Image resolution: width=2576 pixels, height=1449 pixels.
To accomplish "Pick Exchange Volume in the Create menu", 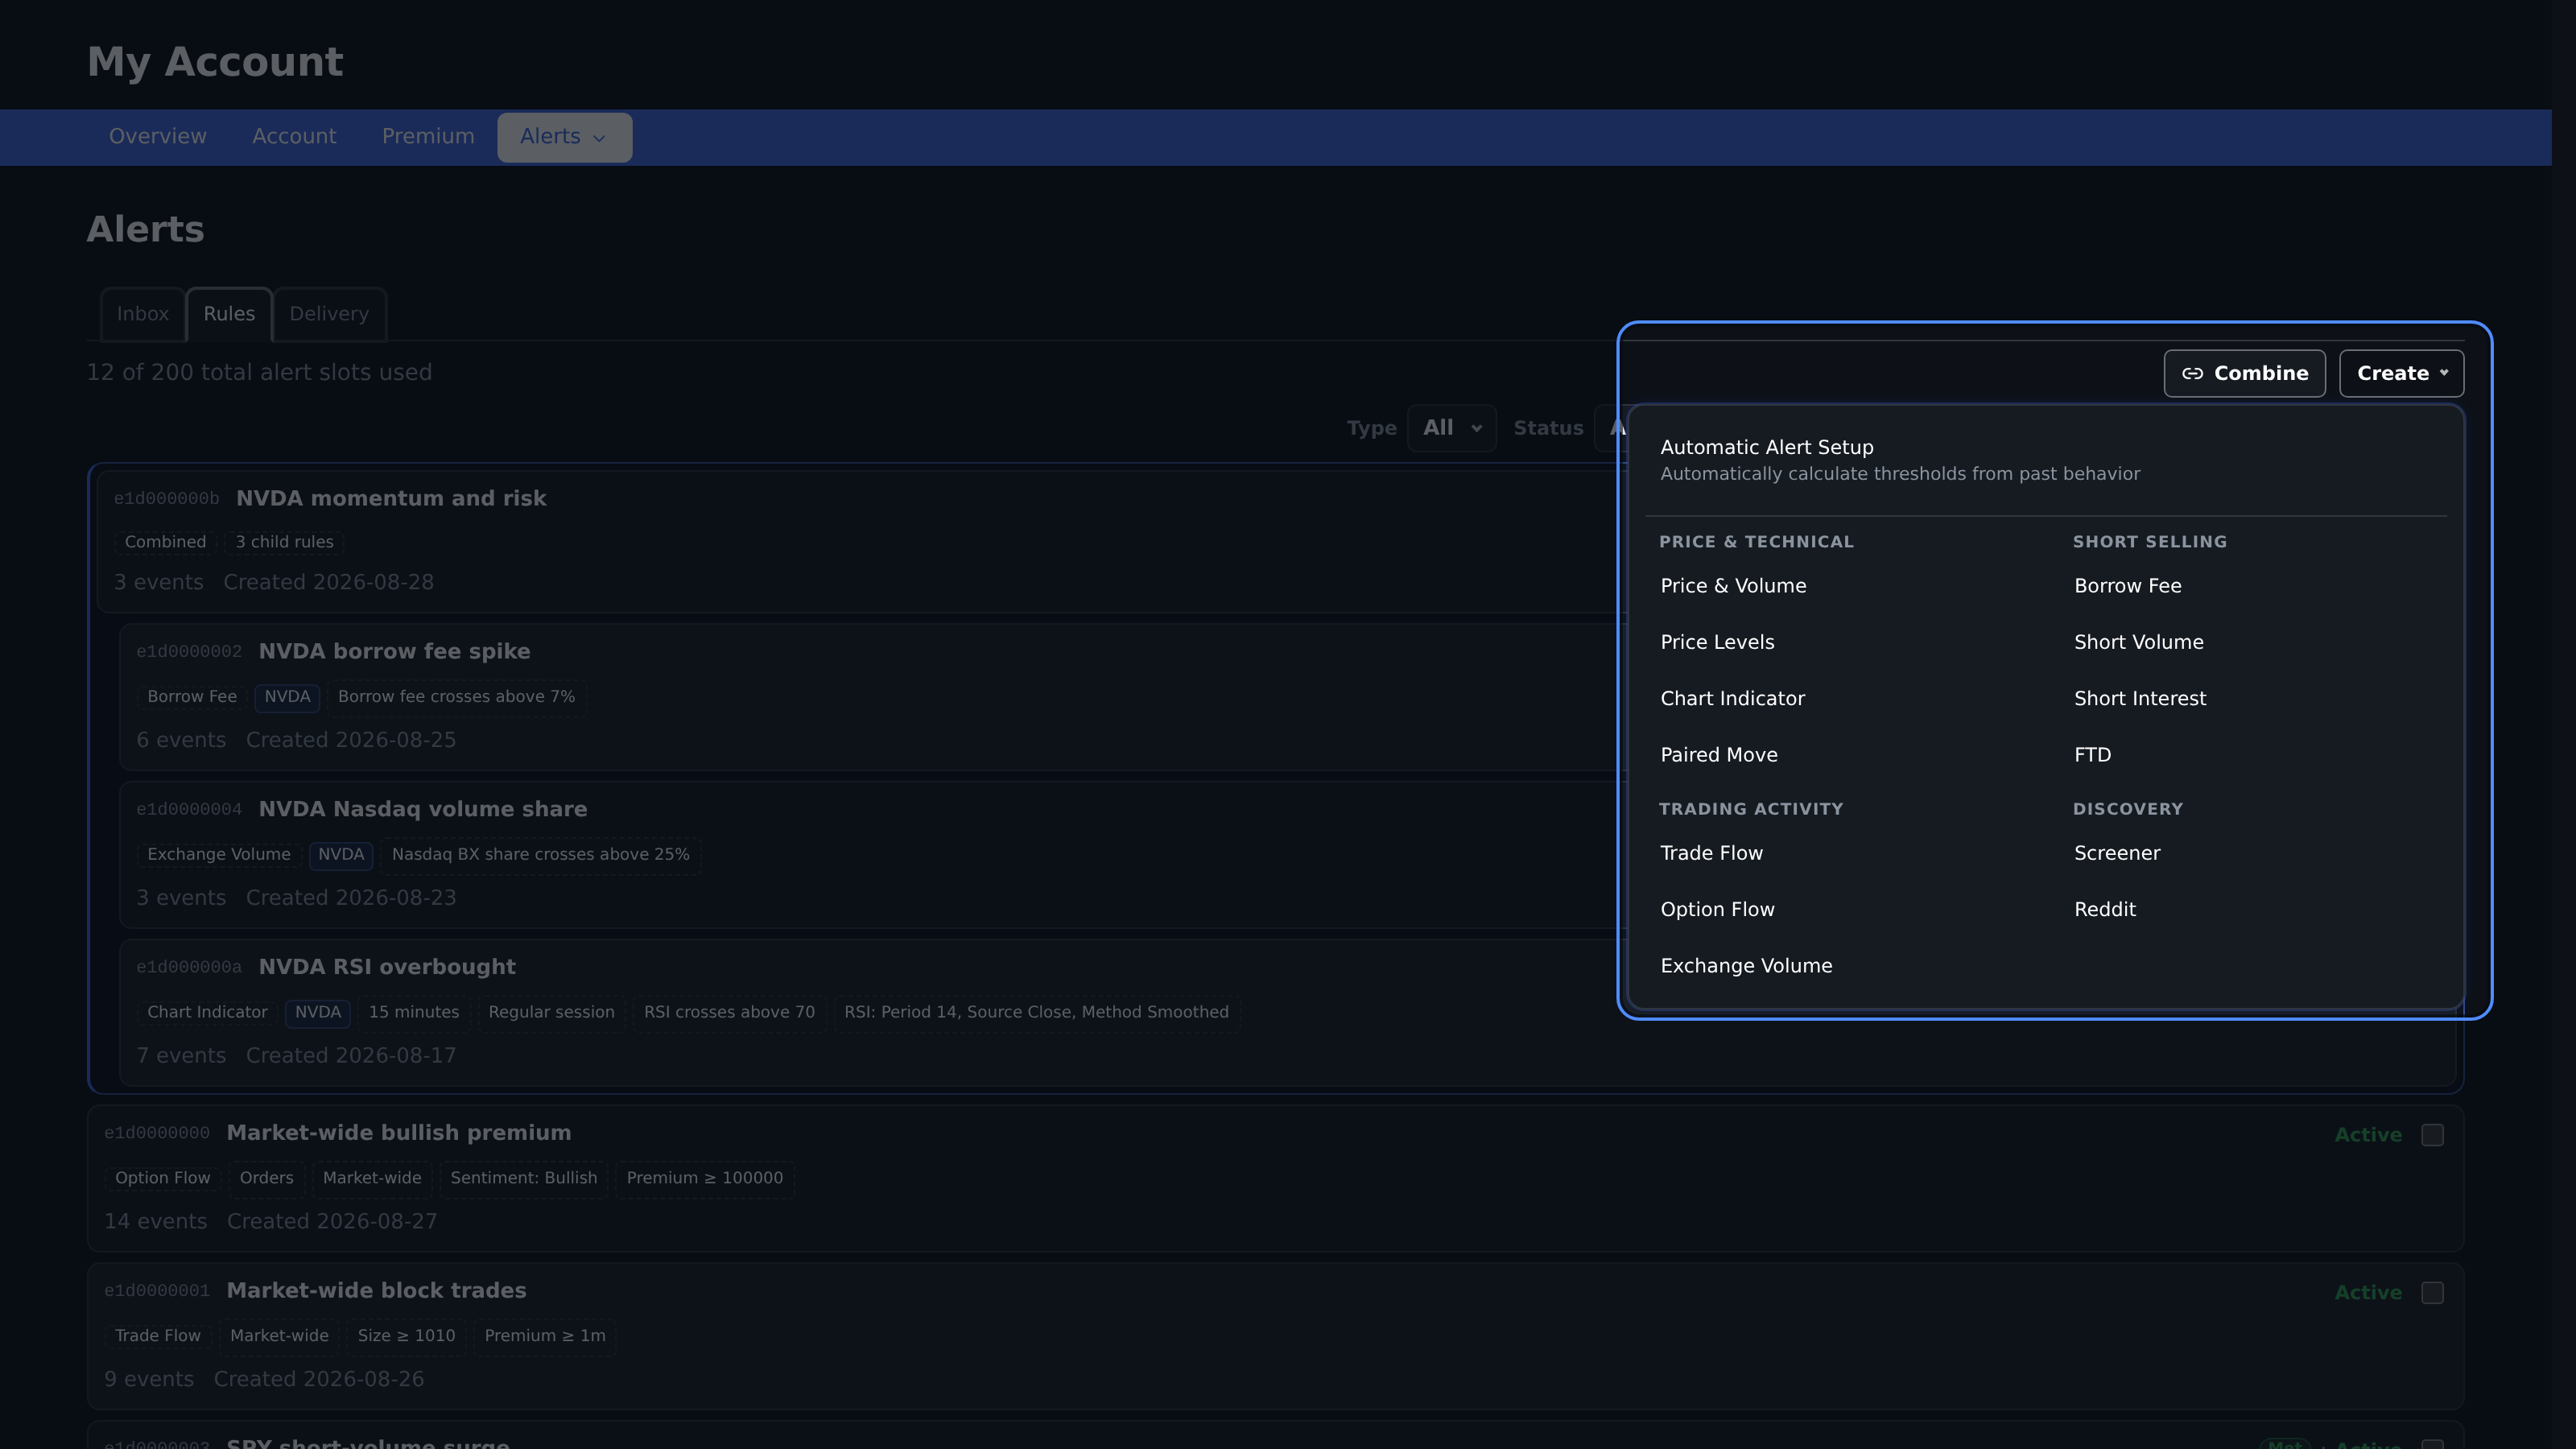I will [x=1746, y=966].
